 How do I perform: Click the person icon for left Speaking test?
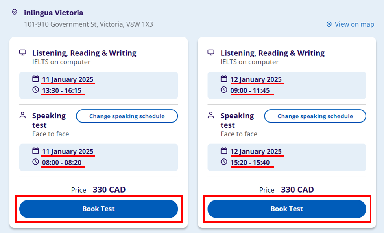click(x=23, y=116)
